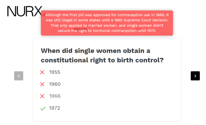Open the NURX logo home link
This screenshot has width=206, height=125.
24,11
